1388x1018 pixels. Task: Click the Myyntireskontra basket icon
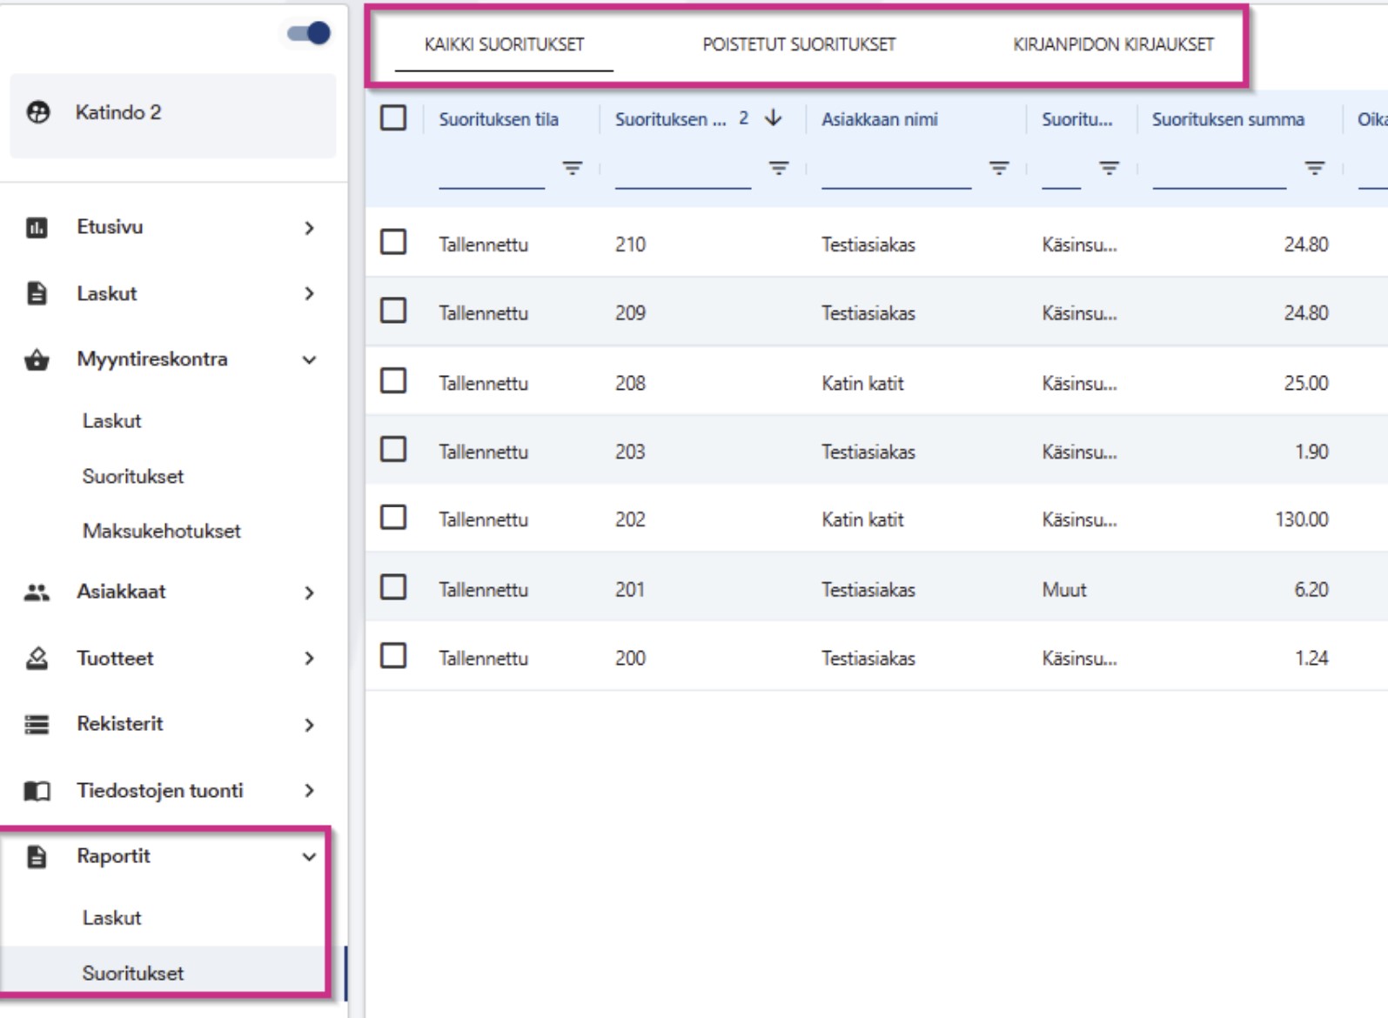37,359
